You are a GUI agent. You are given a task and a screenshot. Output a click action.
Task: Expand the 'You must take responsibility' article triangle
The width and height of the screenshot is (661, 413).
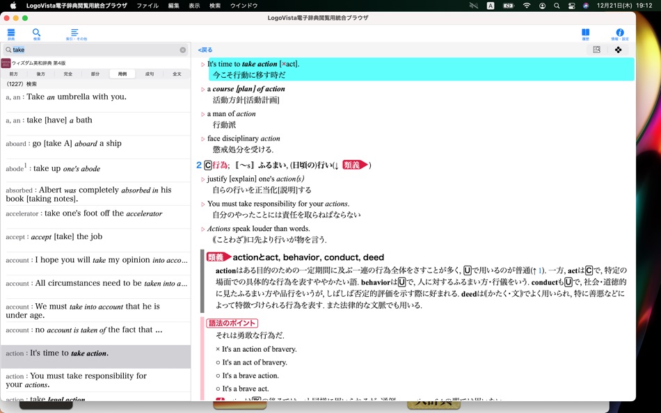202,204
